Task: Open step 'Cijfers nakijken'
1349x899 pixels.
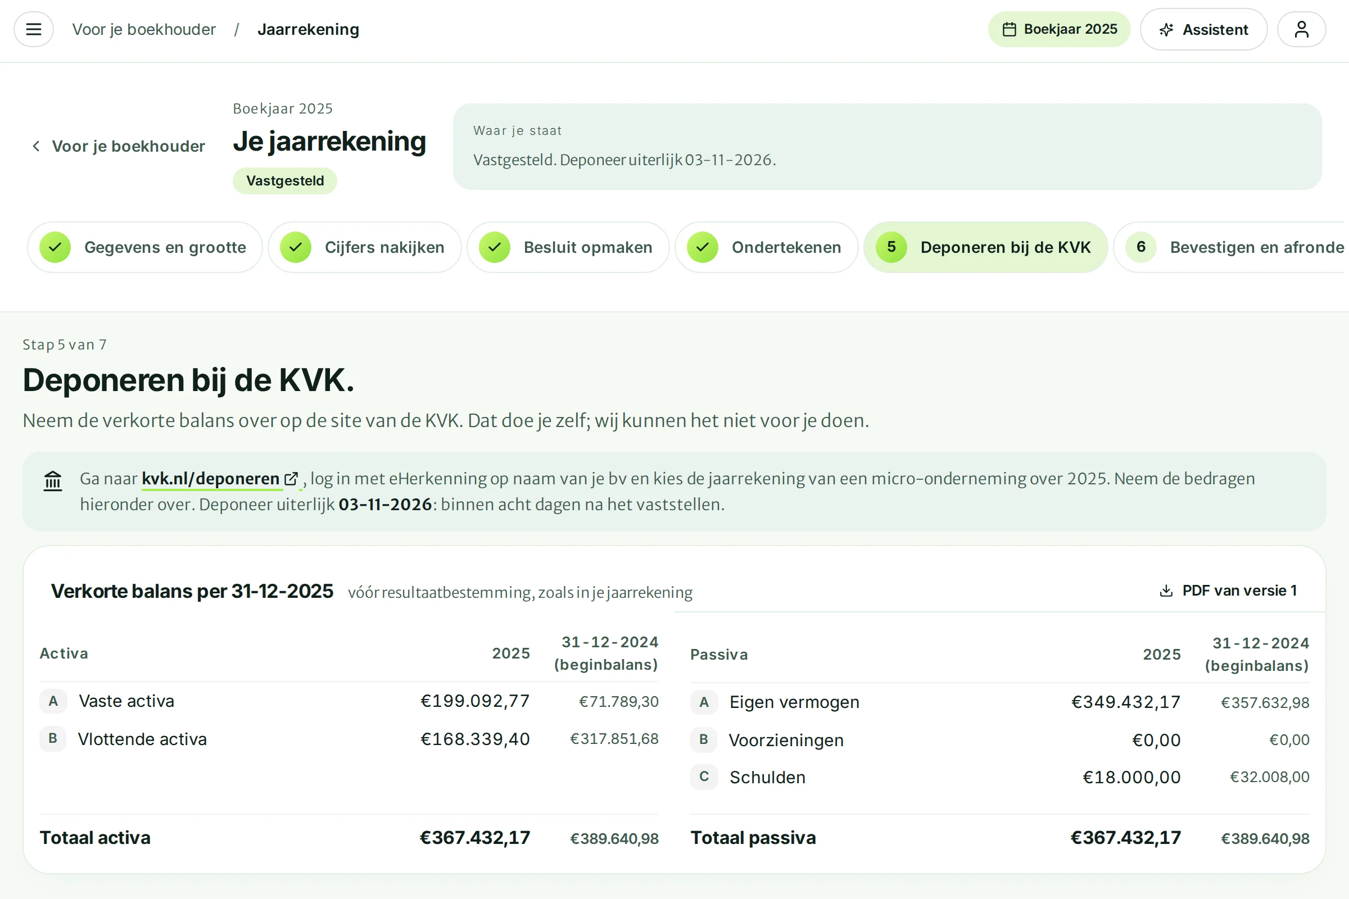Action: click(x=365, y=247)
